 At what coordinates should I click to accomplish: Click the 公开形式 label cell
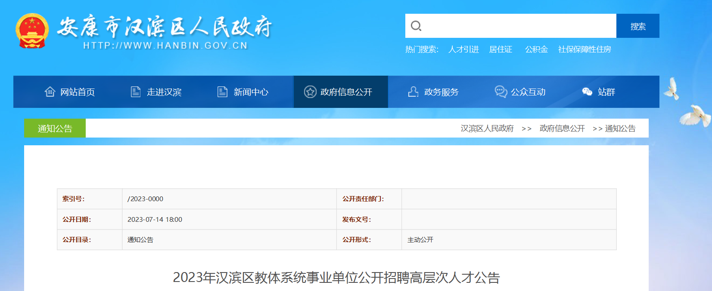pyautogui.click(x=369, y=240)
